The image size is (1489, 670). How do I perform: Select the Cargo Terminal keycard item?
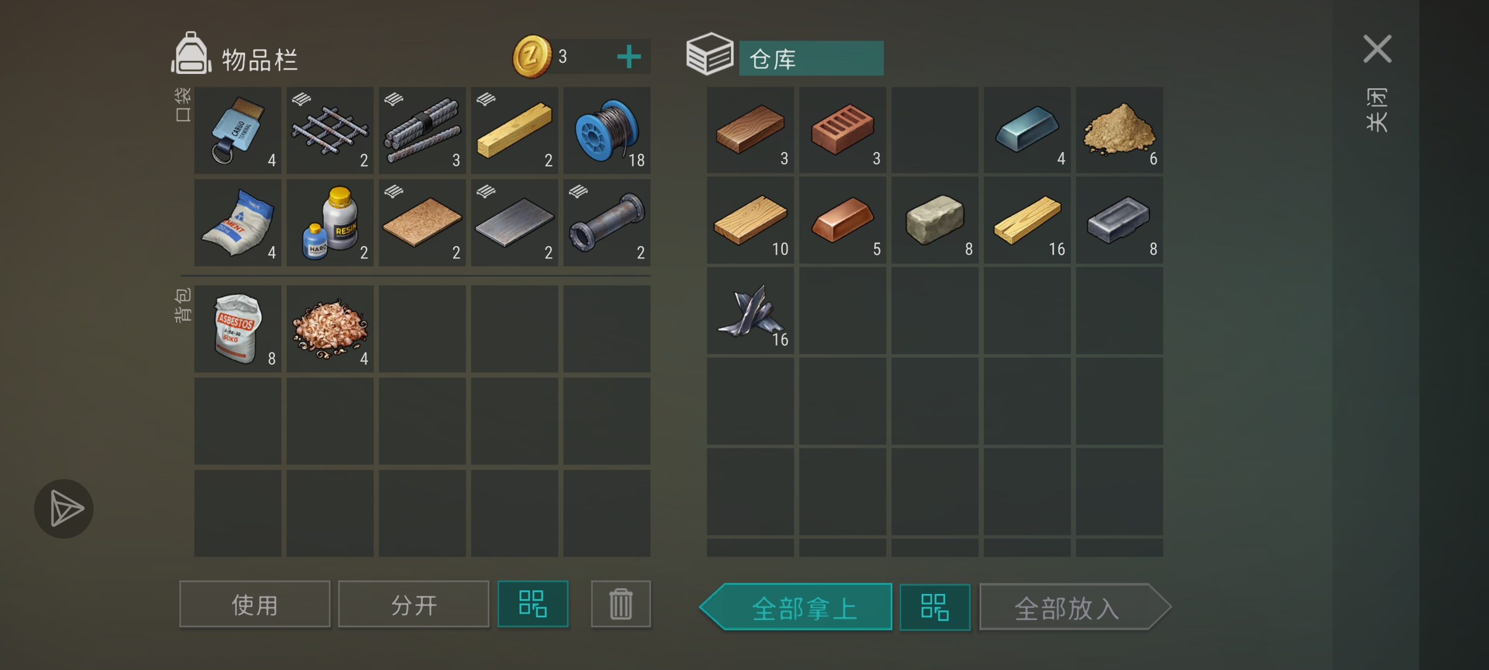[x=238, y=131]
